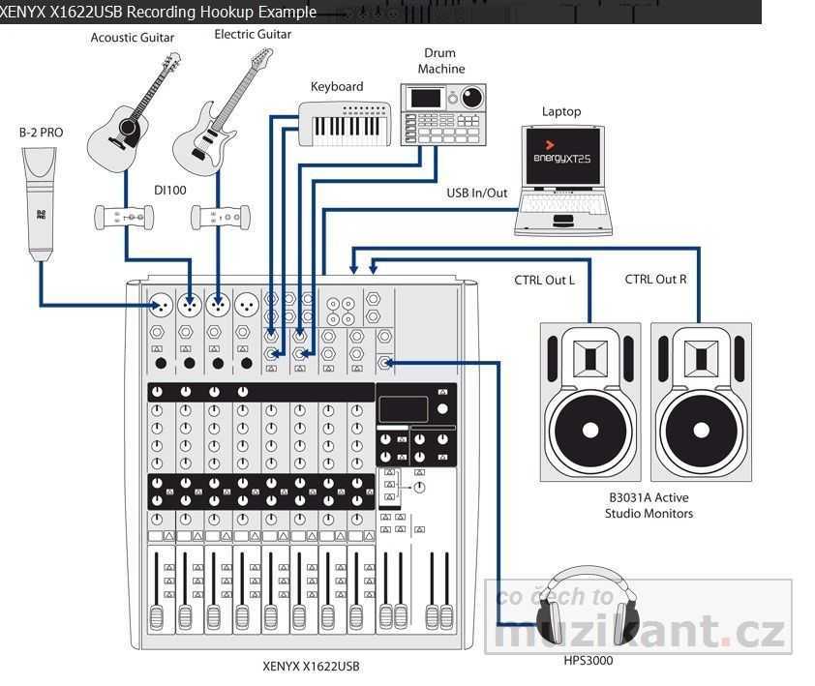
Task: Click the mixer's XLR input fed by the B-2 PRO
Action: [161, 305]
